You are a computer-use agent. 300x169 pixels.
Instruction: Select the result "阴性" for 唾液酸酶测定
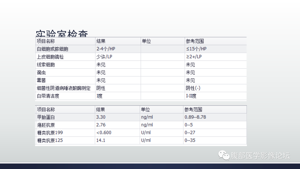coord(101,88)
